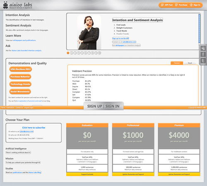This screenshot has height=186, width=207.
Task: Open the Twitter icon in side panel
Action: (203, 60)
